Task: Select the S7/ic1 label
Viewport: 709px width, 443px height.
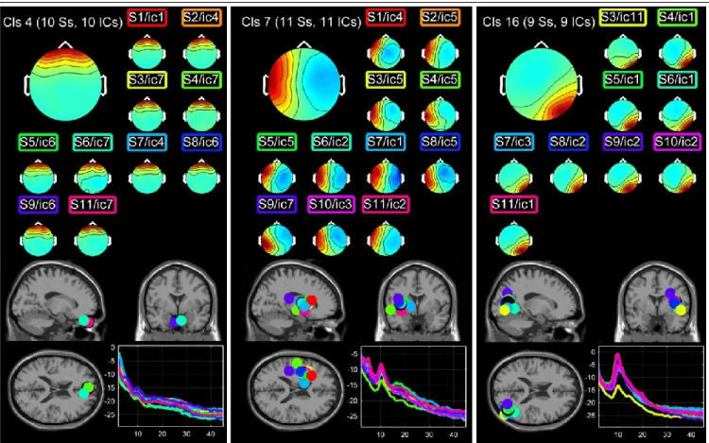Action: click(386, 143)
